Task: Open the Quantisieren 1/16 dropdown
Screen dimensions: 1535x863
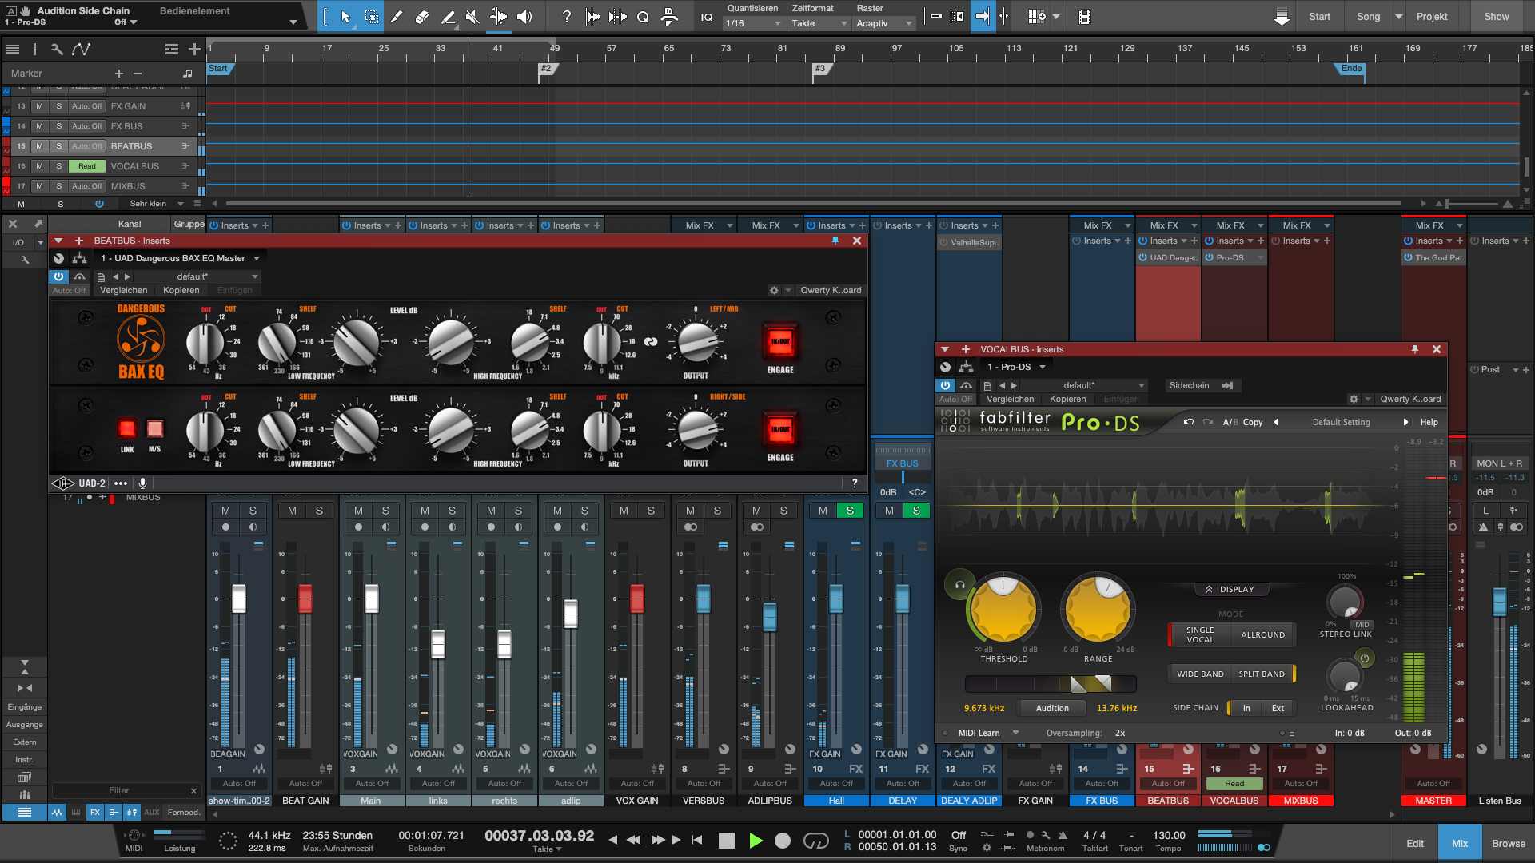Action: point(753,23)
